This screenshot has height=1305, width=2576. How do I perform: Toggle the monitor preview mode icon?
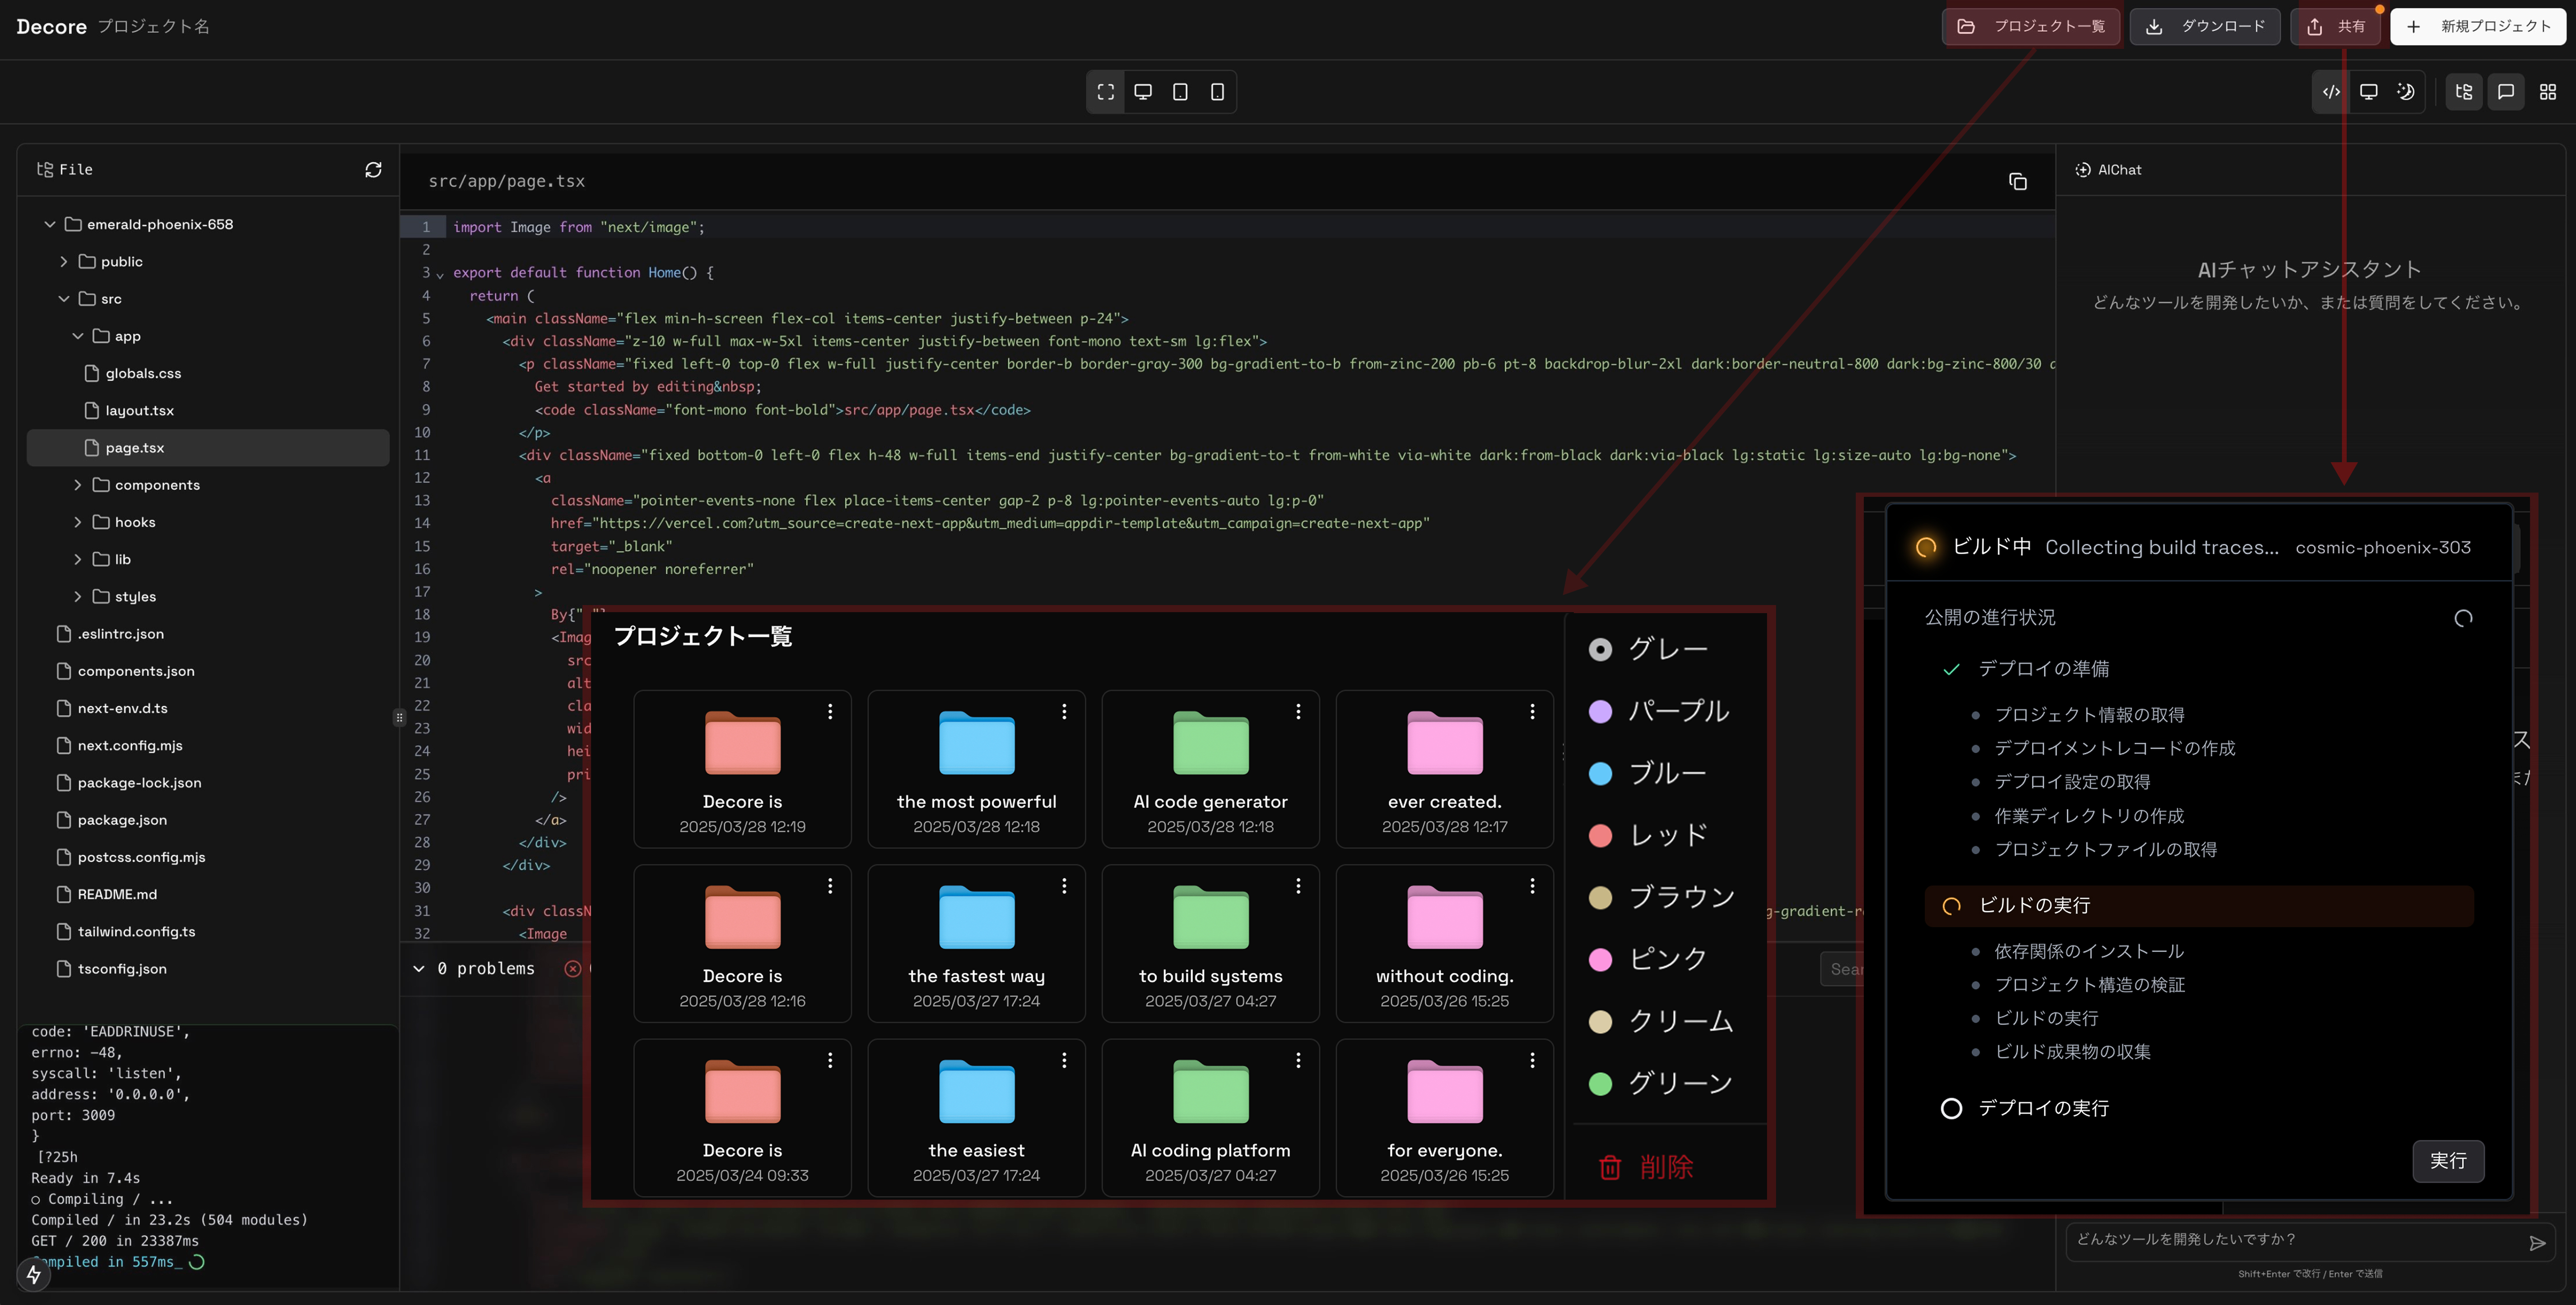(2369, 92)
